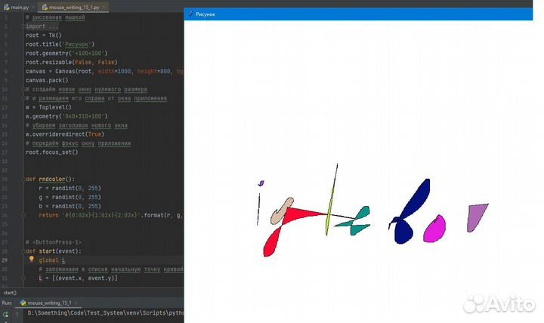Screen dimensions: 544x323
Task: Close the mouse_writing_15_1 Run tab
Action: click(76, 303)
